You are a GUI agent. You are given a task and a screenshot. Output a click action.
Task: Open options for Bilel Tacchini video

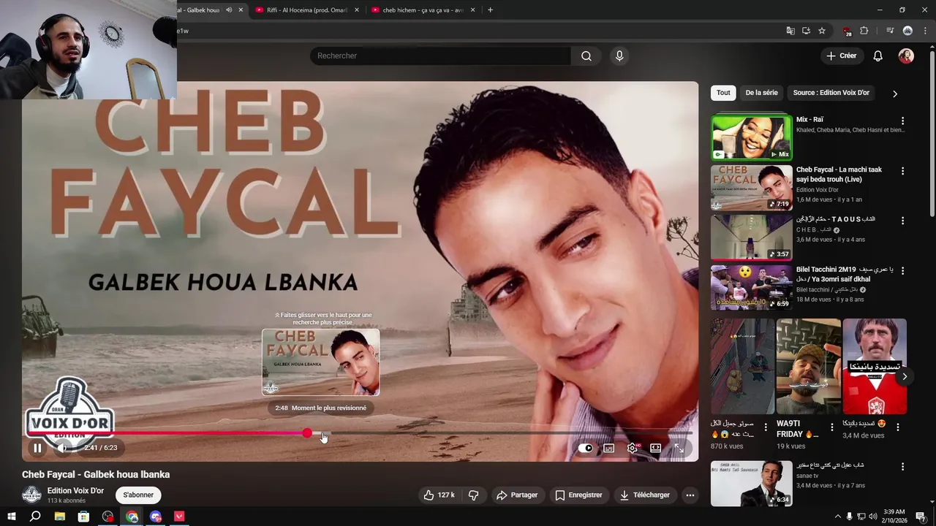(902, 270)
